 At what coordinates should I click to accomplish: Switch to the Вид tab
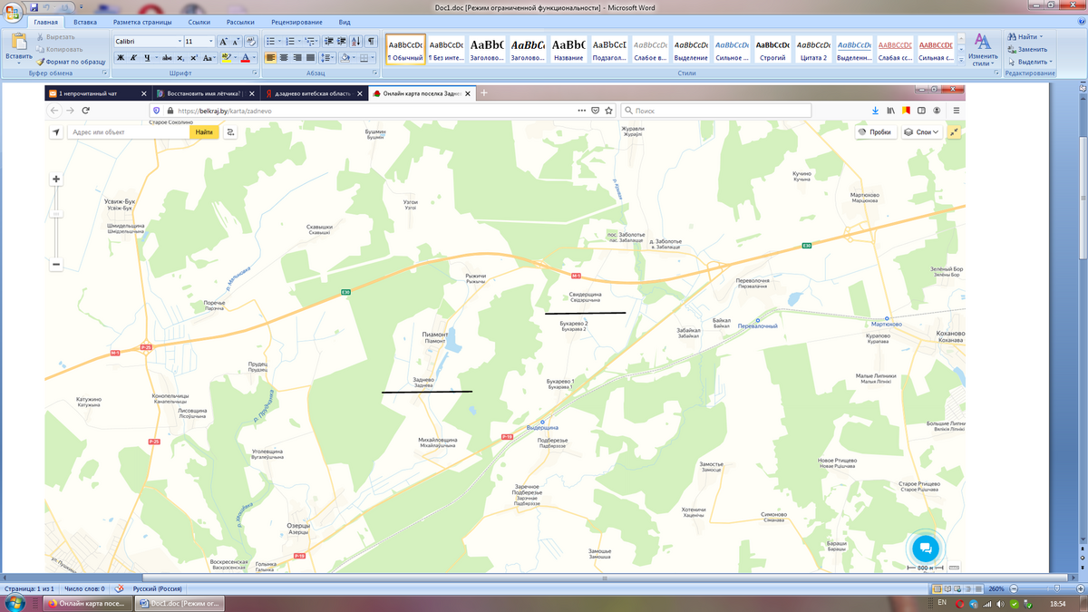coord(345,21)
